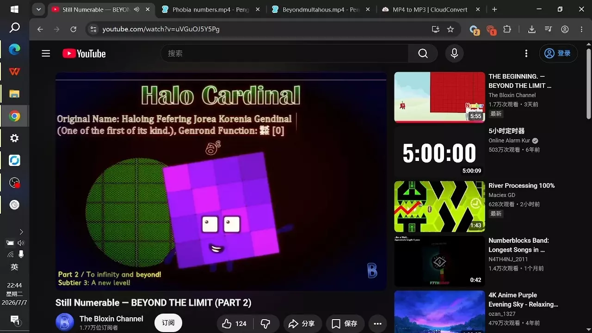Open Numberblocks Band: Longest Songs title

[519, 245]
